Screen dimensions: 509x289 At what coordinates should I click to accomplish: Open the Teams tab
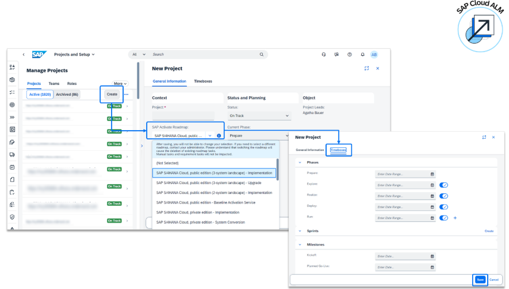(x=53, y=84)
